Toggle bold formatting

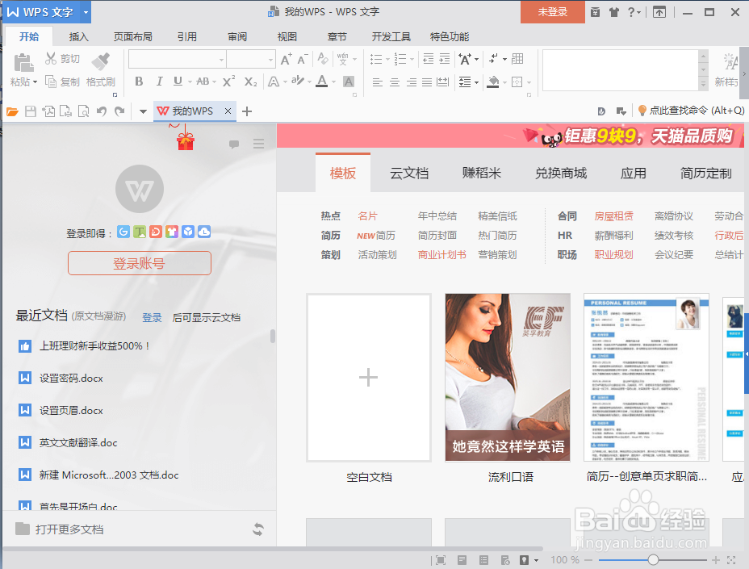[139, 82]
